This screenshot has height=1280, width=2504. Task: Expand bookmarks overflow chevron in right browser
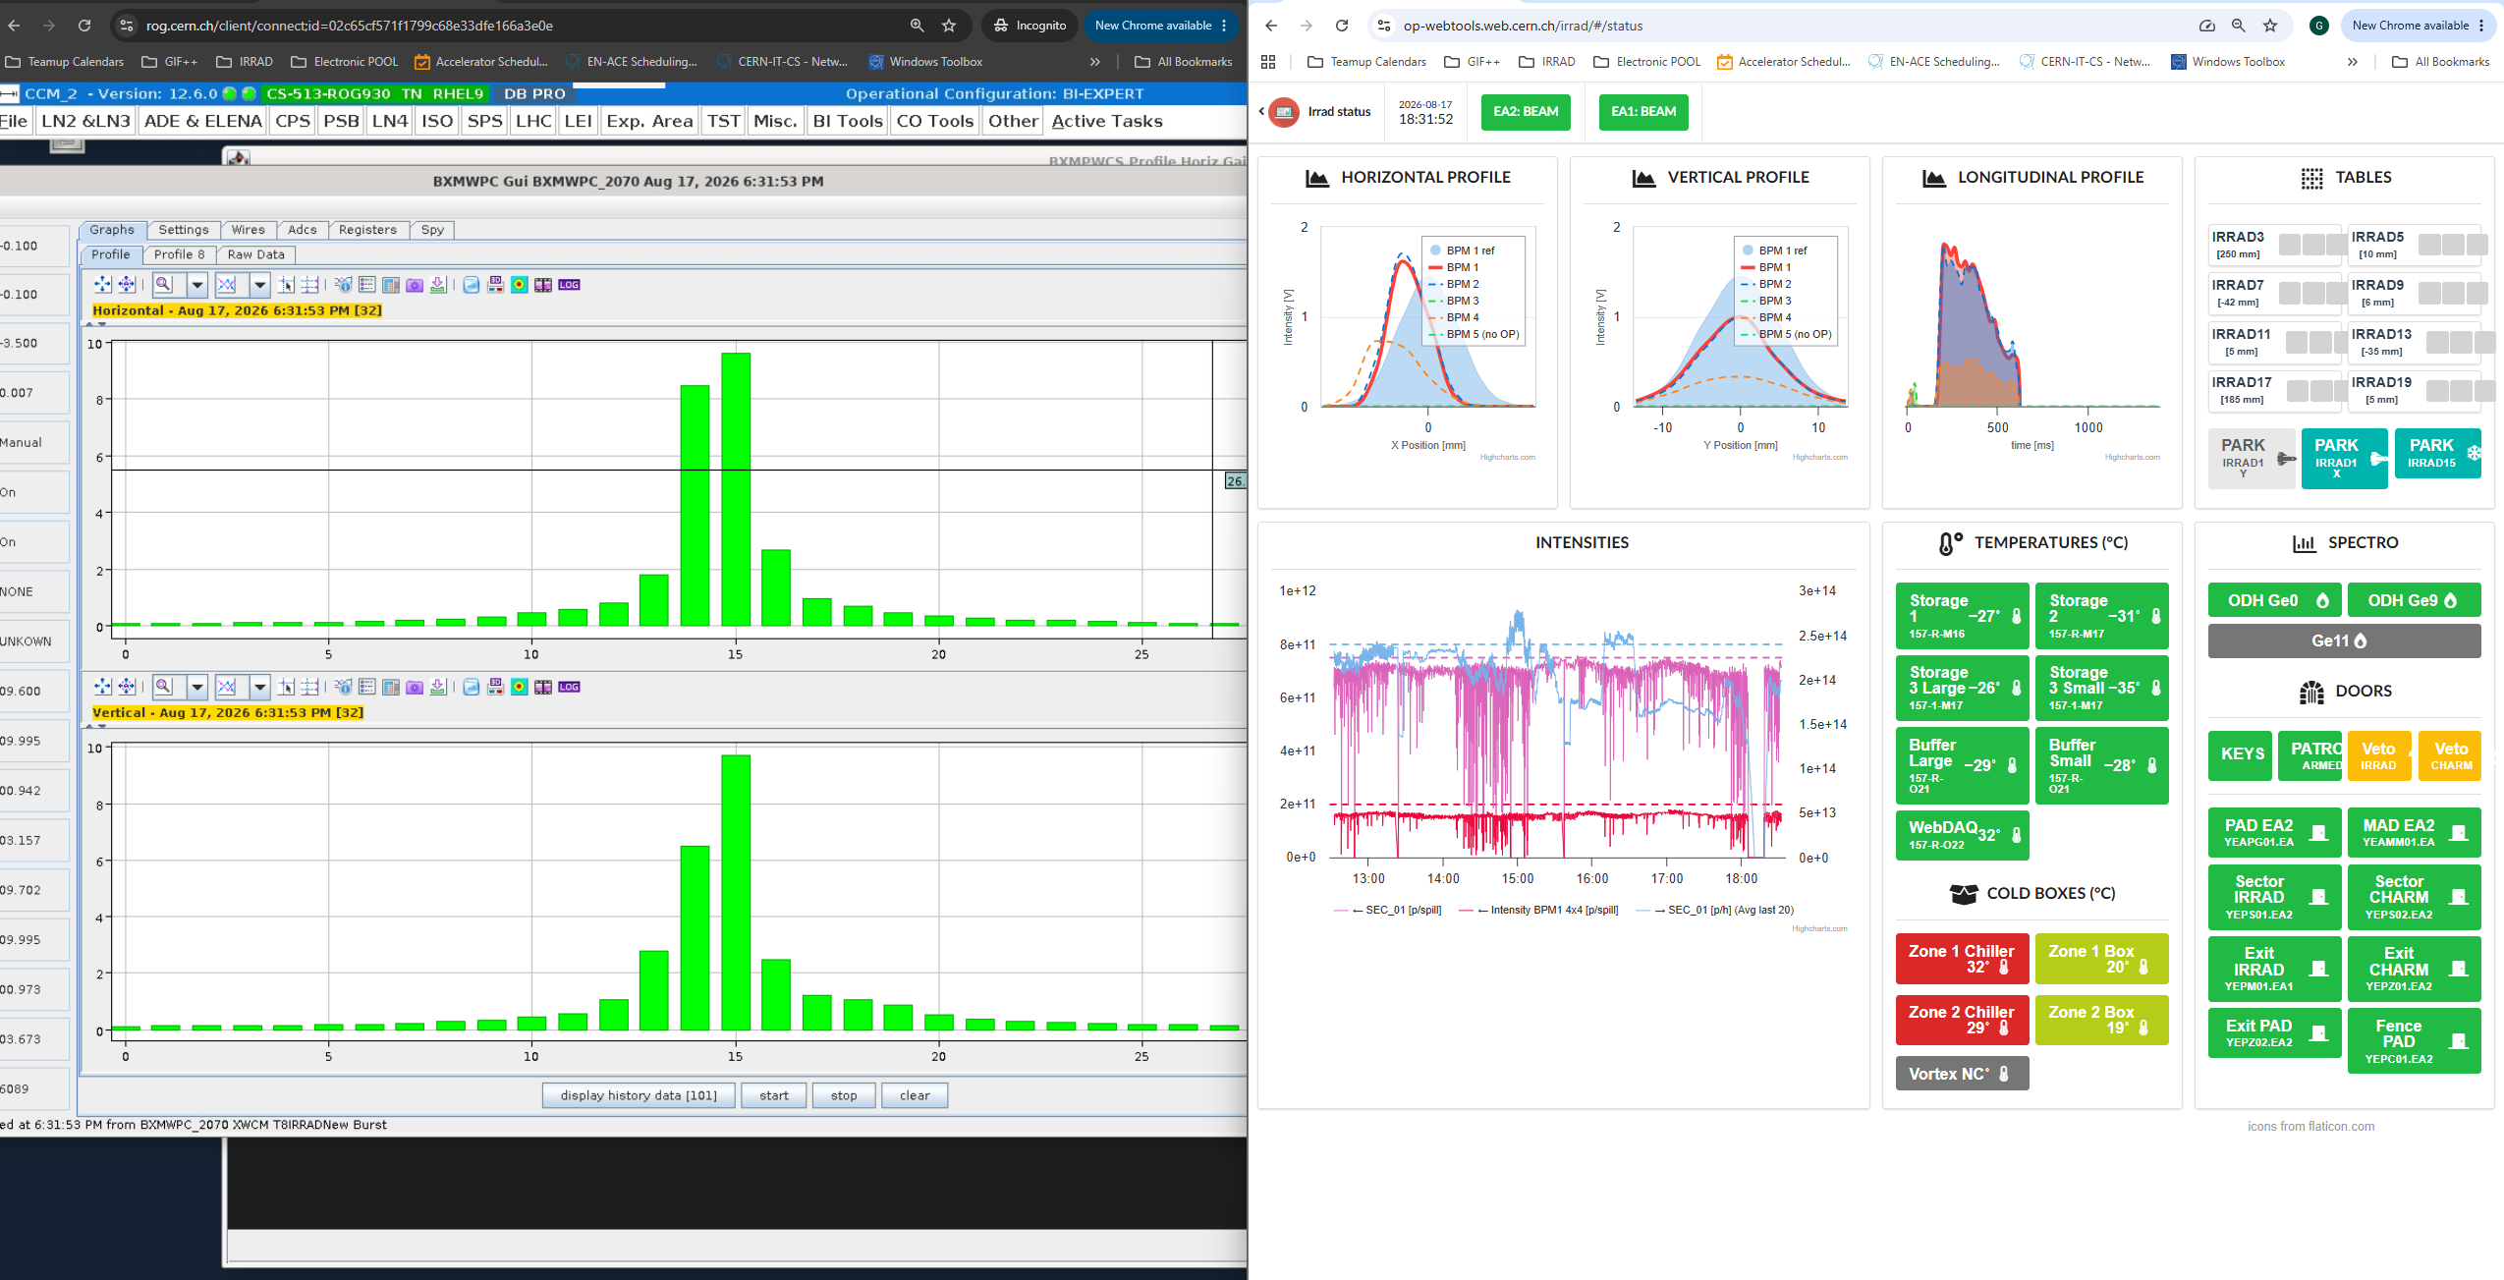click(x=2353, y=62)
